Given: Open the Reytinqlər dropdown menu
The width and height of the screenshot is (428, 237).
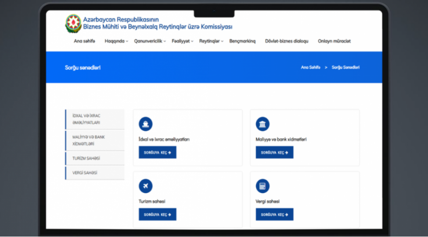Looking at the screenshot, I should (x=211, y=41).
